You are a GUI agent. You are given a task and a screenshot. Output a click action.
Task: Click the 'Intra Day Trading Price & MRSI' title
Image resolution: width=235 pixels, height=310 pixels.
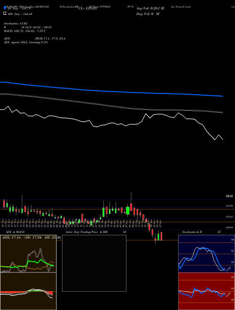pyautogui.click(x=96, y=232)
